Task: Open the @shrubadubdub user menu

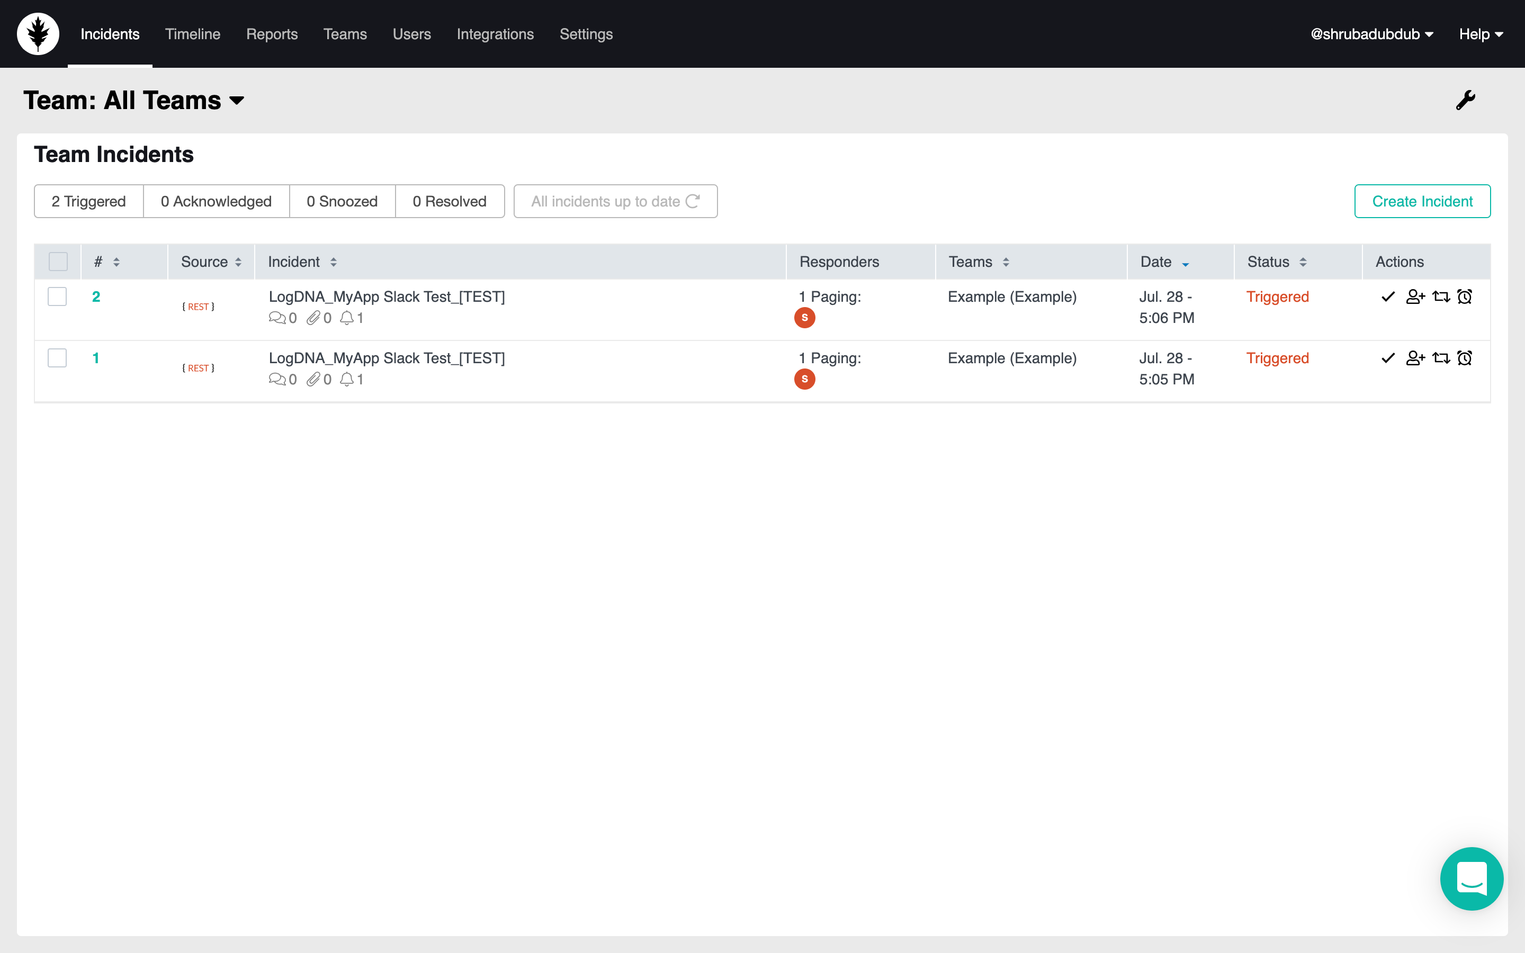Action: pos(1371,34)
